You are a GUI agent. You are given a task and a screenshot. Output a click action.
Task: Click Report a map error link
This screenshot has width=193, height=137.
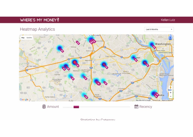pos(167,100)
